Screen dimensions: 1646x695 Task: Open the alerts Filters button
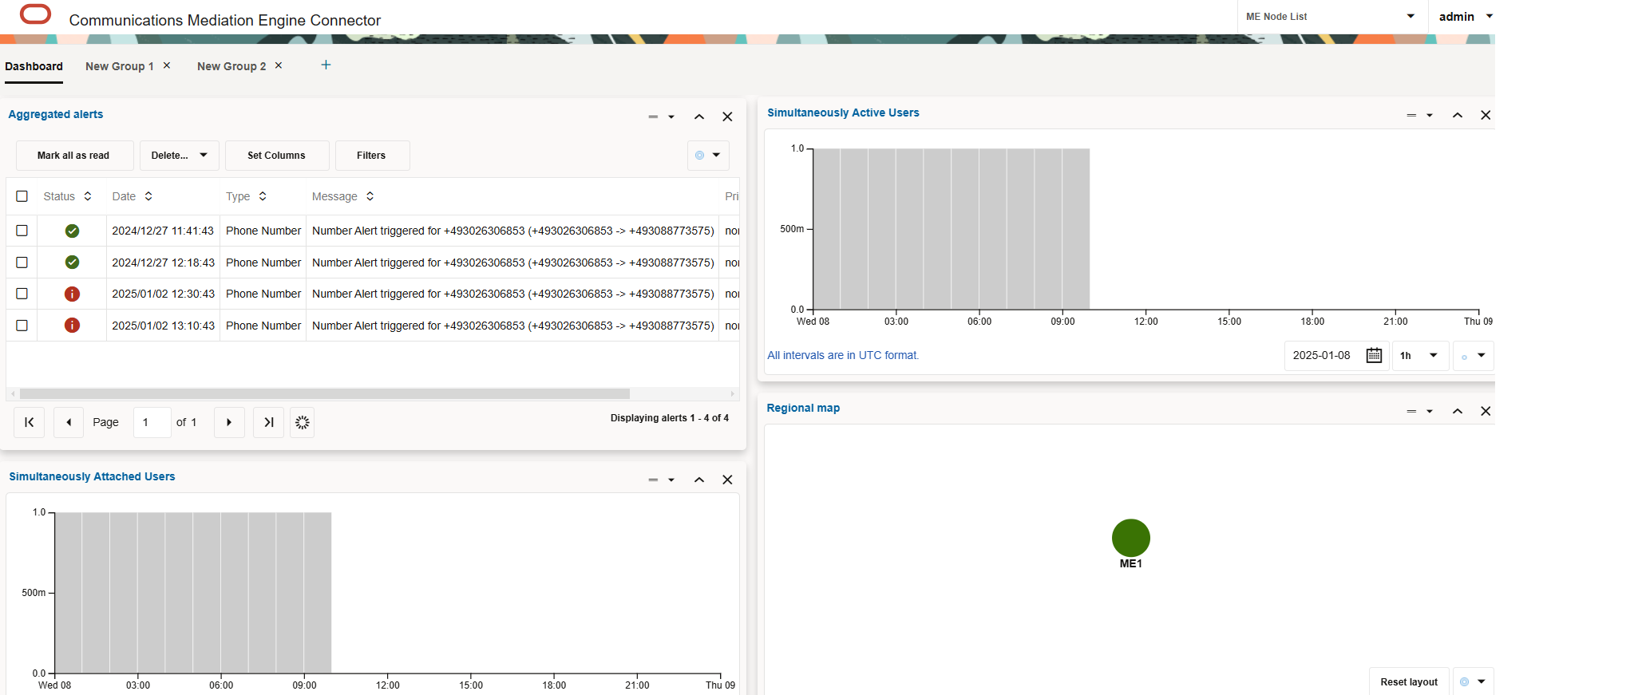tap(371, 156)
